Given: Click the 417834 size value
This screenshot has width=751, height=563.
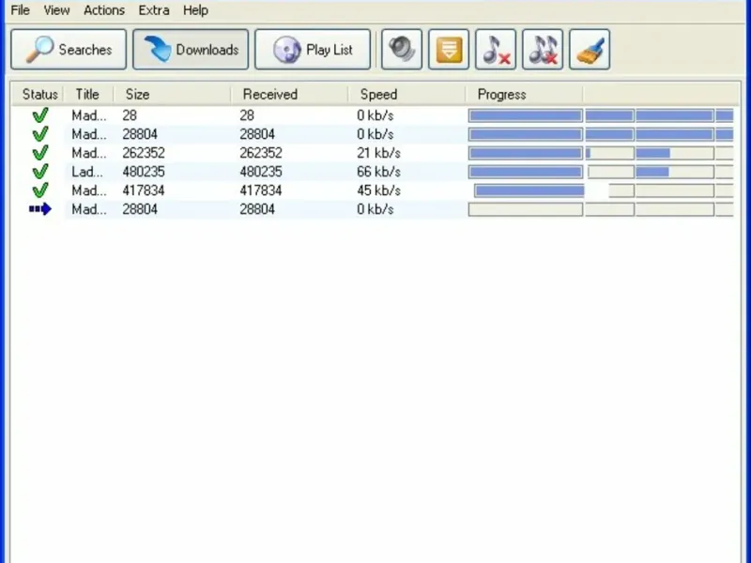Looking at the screenshot, I should point(144,190).
